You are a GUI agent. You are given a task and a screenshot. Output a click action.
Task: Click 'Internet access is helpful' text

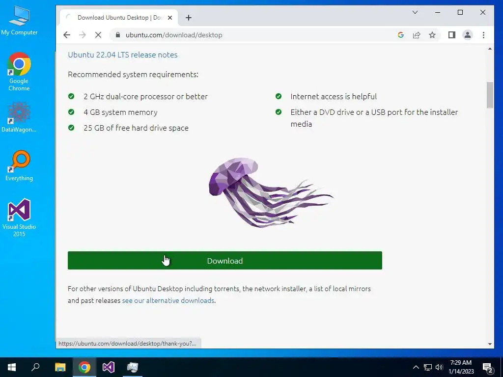click(x=334, y=97)
